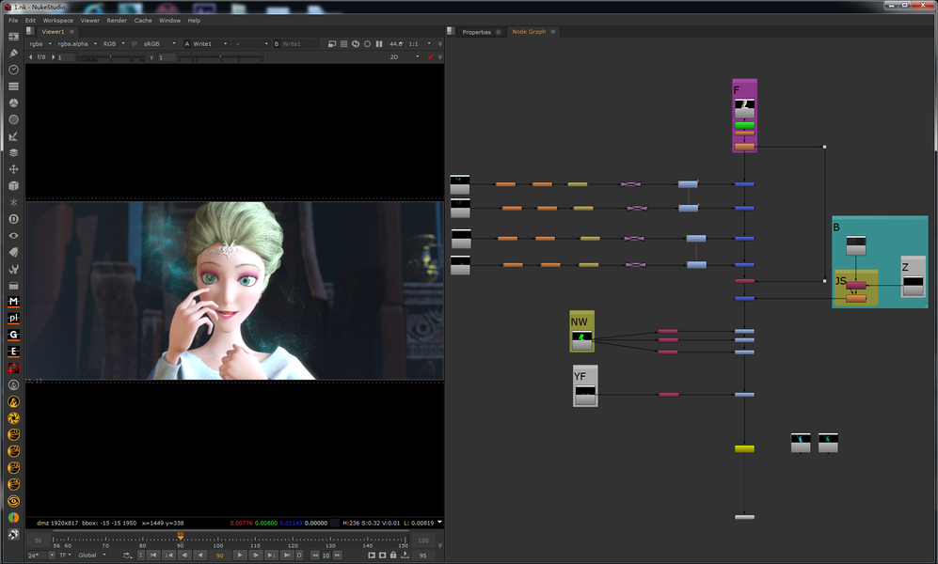Open the File menu

[13, 21]
